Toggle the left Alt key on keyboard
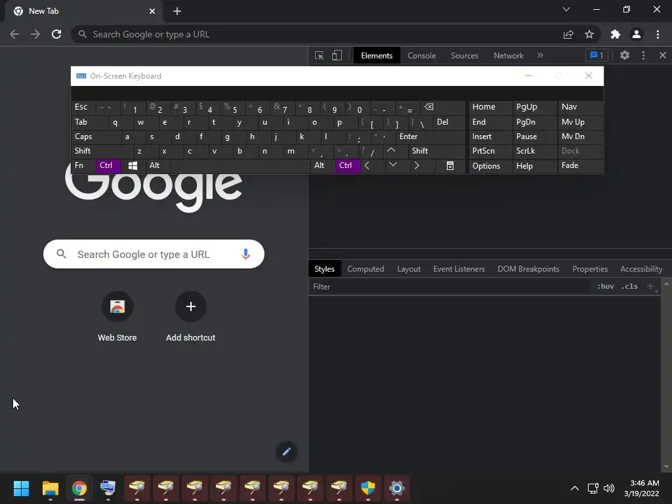Viewport: 672px width, 504px height. coord(158,165)
